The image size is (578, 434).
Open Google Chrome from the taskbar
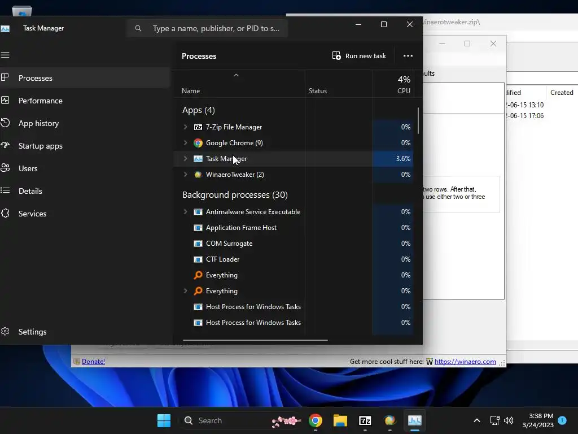tap(315, 420)
